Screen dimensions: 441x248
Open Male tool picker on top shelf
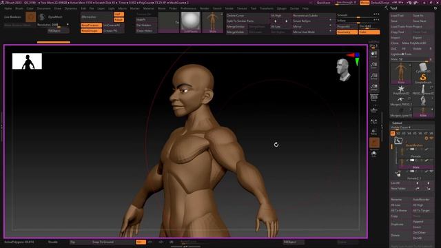(x=213, y=23)
